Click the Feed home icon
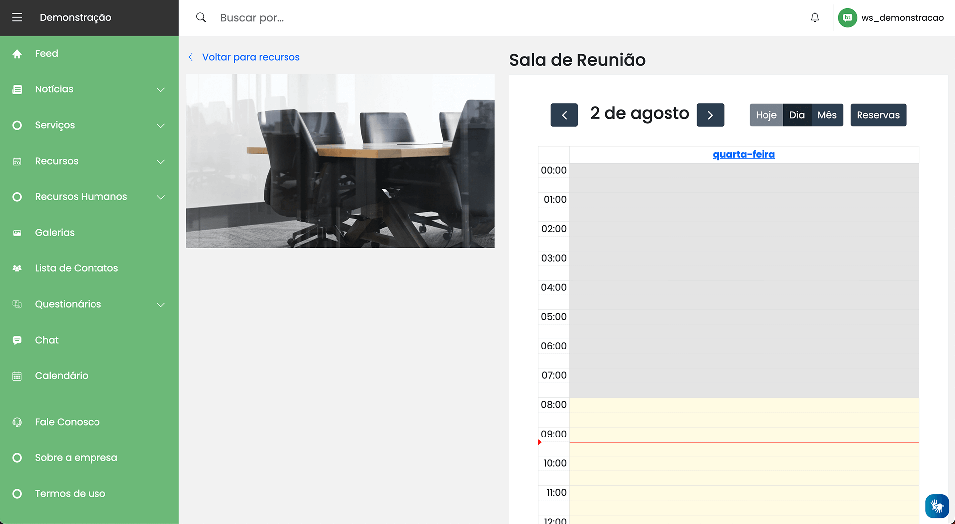This screenshot has width=955, height=524. click(17, 54)
